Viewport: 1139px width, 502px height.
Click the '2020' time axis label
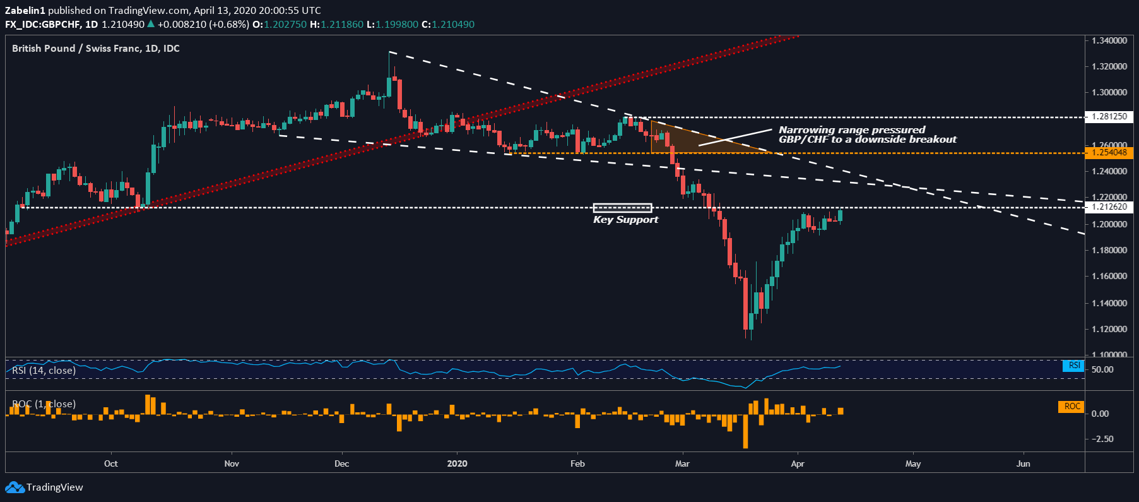(x=457, y=463)
